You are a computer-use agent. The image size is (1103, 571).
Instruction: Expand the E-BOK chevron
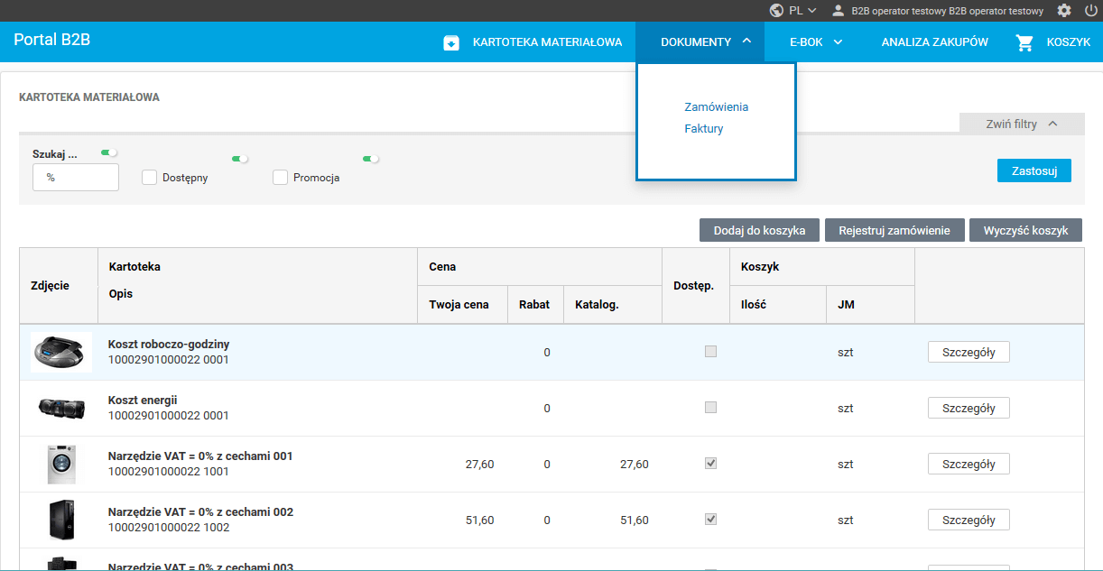point(838,42)
